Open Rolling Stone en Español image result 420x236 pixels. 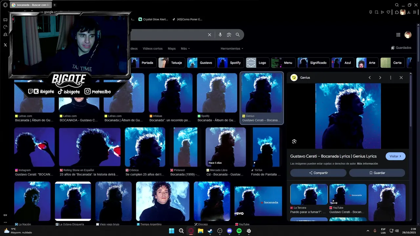tap(90, 147)
